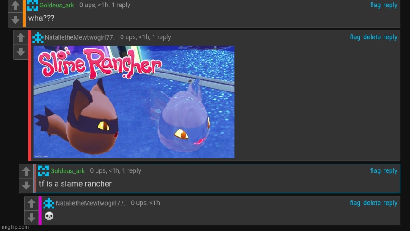Open NatalietheMewtwogirl77 username on skull comment
410x231 pixels.
90,203
